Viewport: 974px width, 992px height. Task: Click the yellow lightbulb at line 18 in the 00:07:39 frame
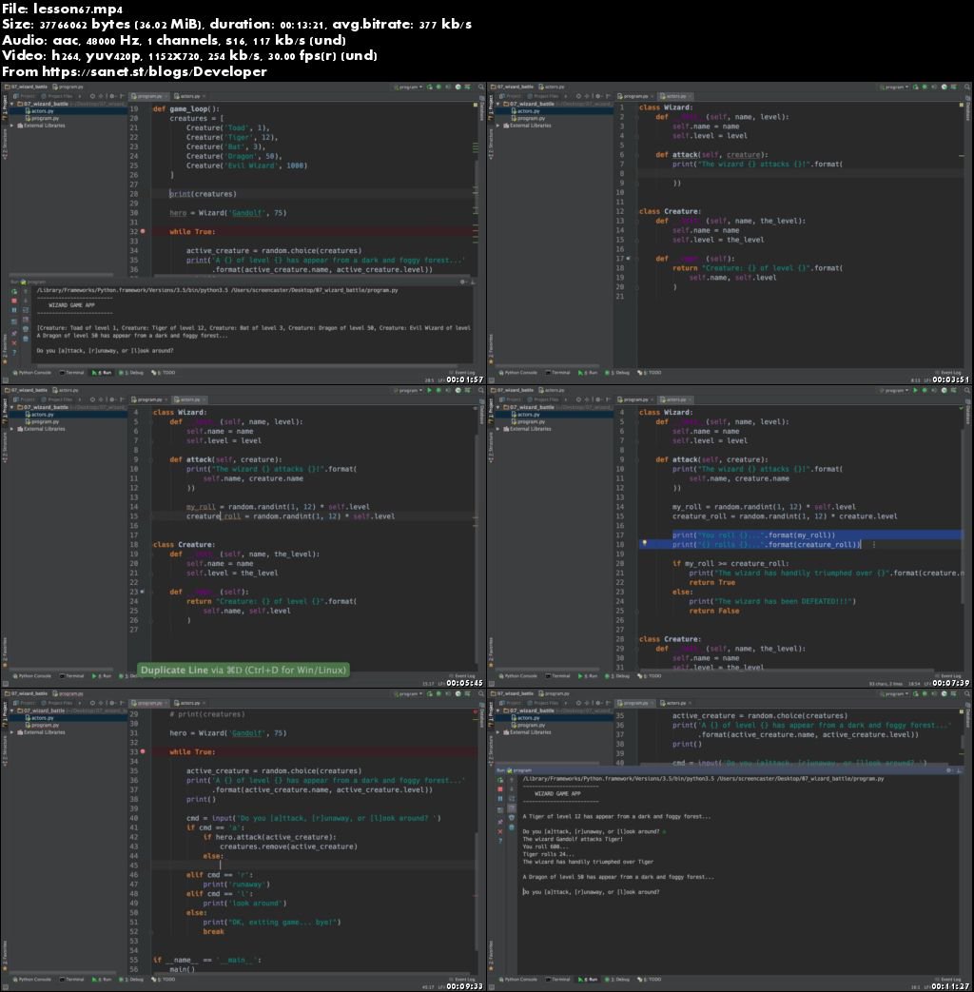point(645,543)
